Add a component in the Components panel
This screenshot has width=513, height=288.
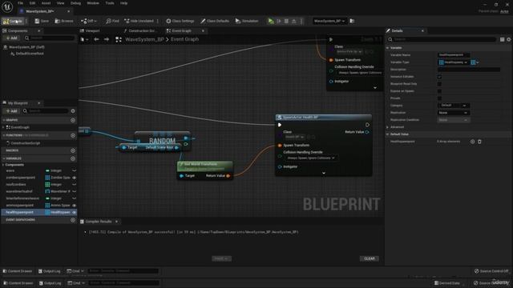tap(12, 38)
